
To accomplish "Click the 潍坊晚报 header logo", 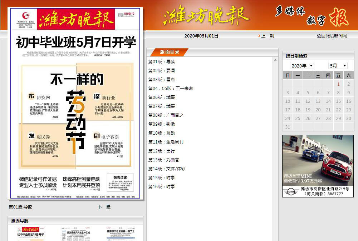I will (206, 15).
